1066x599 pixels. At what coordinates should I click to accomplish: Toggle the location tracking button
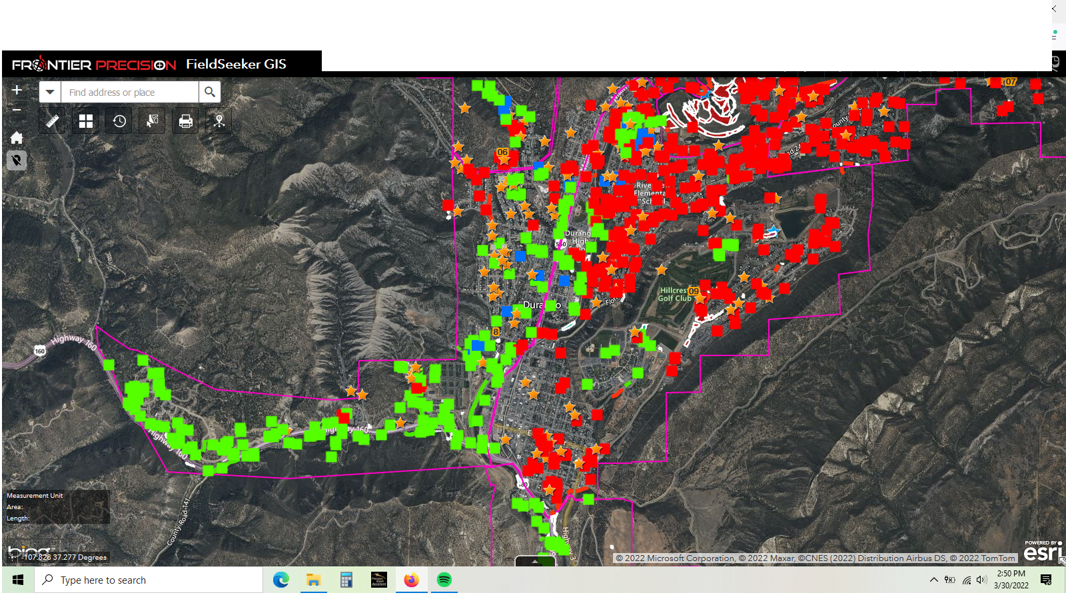click(x=17, y=160)
